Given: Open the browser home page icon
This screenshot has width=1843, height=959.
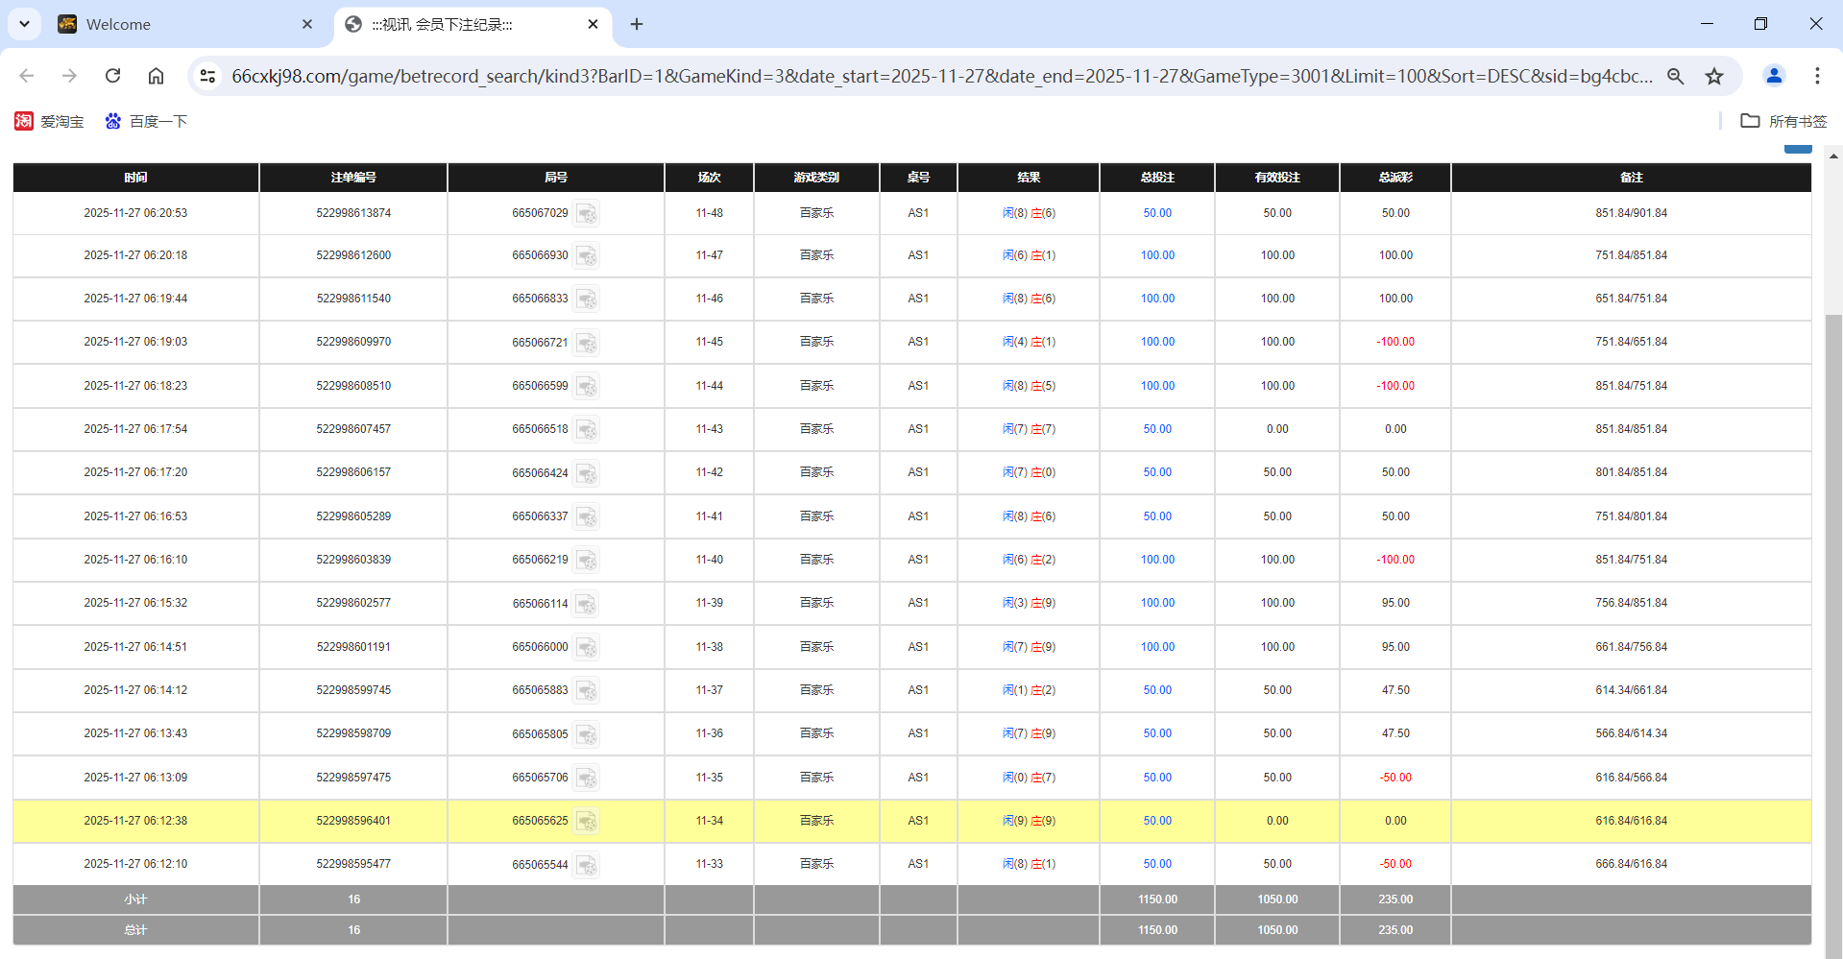Looking at the screenshot, I should click(x=156, y=76).
